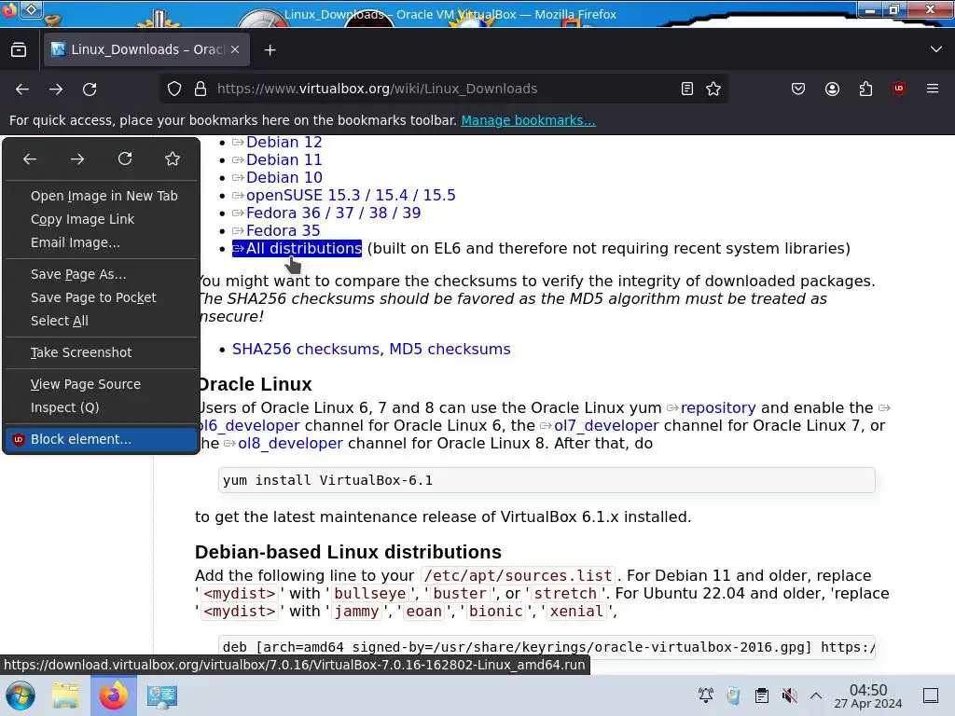The width and height of the screenshot is (955, 716).
Task: Open the ol7_developer channel link
Action: click(606, 425)
